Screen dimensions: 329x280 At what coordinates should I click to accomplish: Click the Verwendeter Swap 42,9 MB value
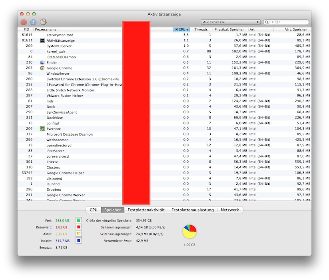click(x=142, y=241)
